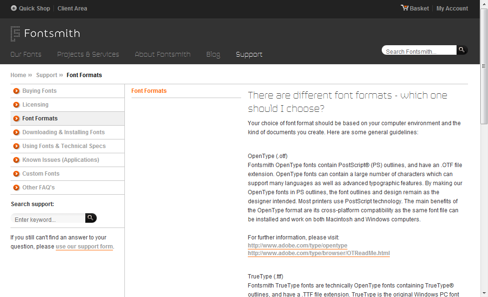488x297 pixels.
Task: Select Licensing in sidebar
Action: 35,104
